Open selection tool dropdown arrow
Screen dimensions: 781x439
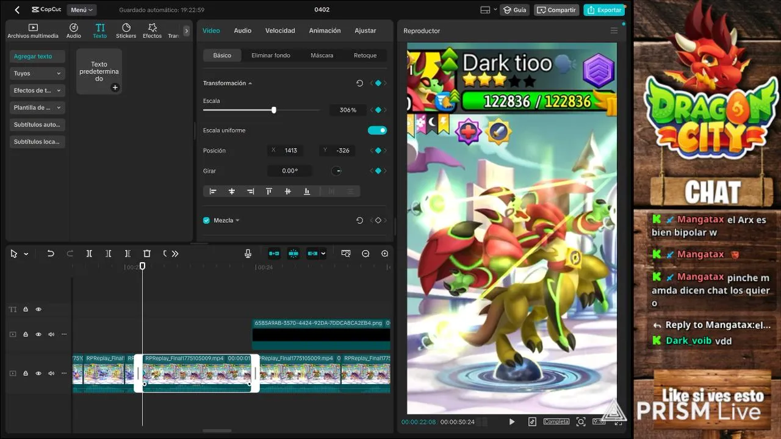point(26,254)
